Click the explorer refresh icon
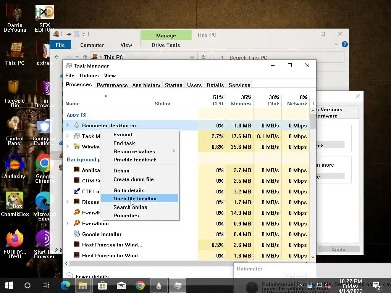The width and height of the screenshot is (391, 293). [204, 57]
